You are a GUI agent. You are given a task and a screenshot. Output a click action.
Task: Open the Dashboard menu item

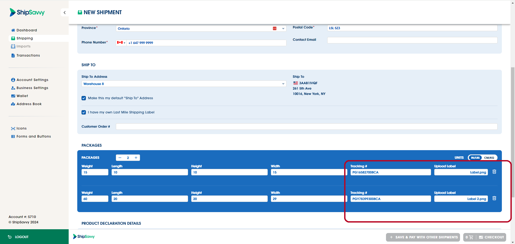(x=27, y=30)
